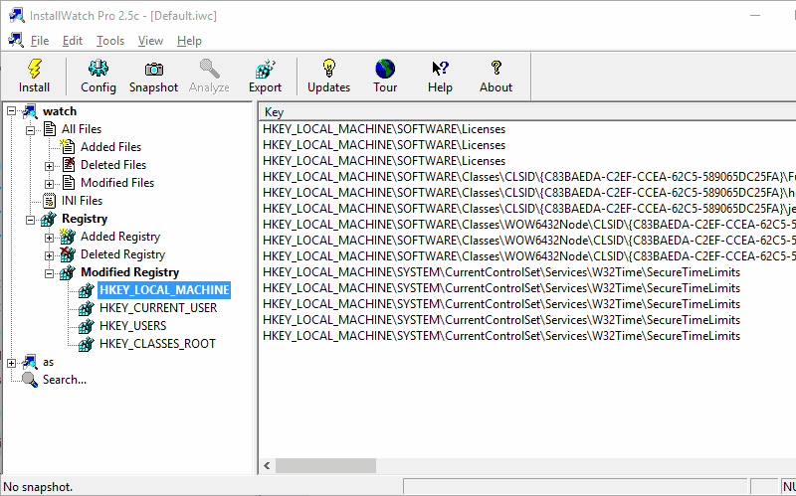
Task: Expand the Added Registry node
Action: tap(49, 238)
